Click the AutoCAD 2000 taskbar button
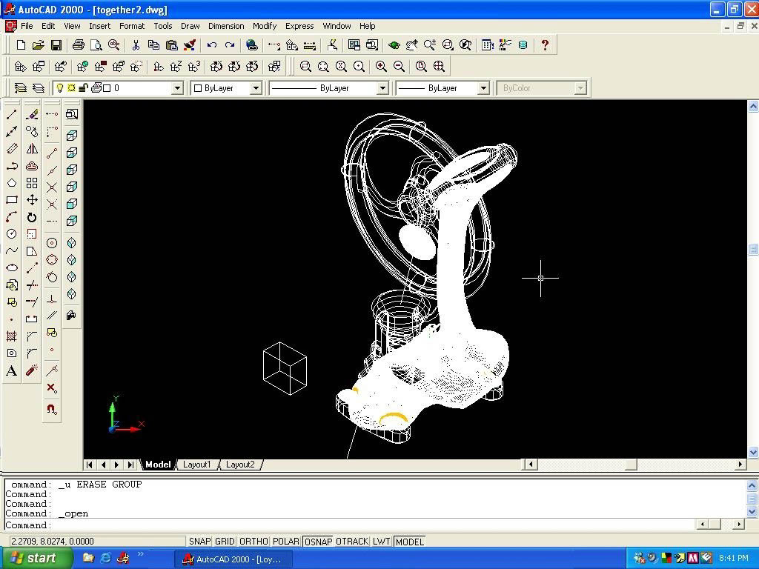The width and height of the screenshot is (759, 569). point(233,559)
